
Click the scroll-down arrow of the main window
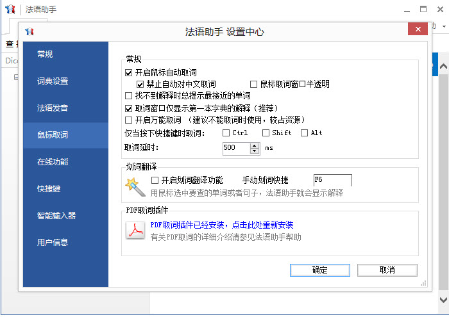(x=442, y=299)
